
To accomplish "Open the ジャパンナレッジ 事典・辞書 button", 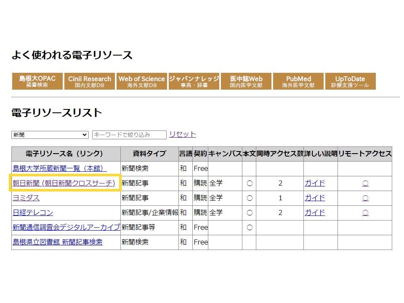I will coord(194,81).
